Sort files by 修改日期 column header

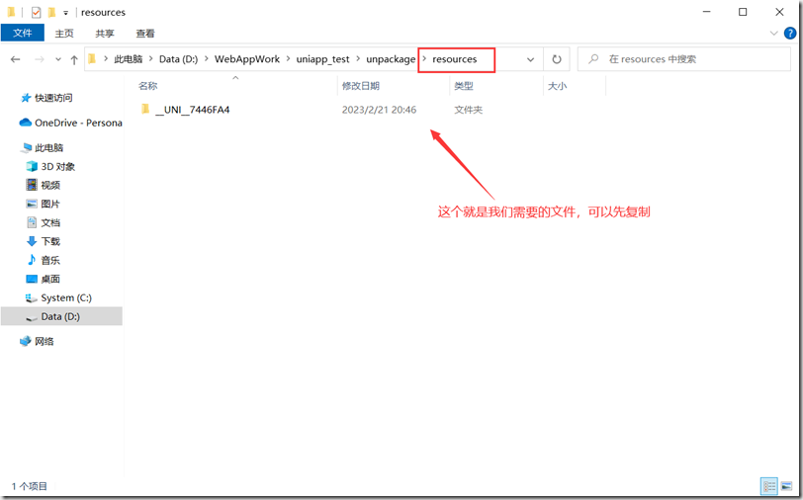[x=361, y=86]
